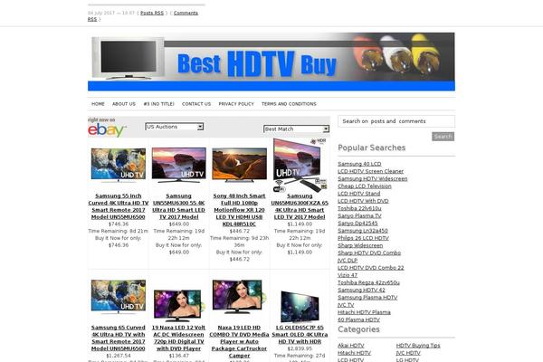Open the #3 (NO TITLE) menu item
543x362 pixels.
pos(159,104)
